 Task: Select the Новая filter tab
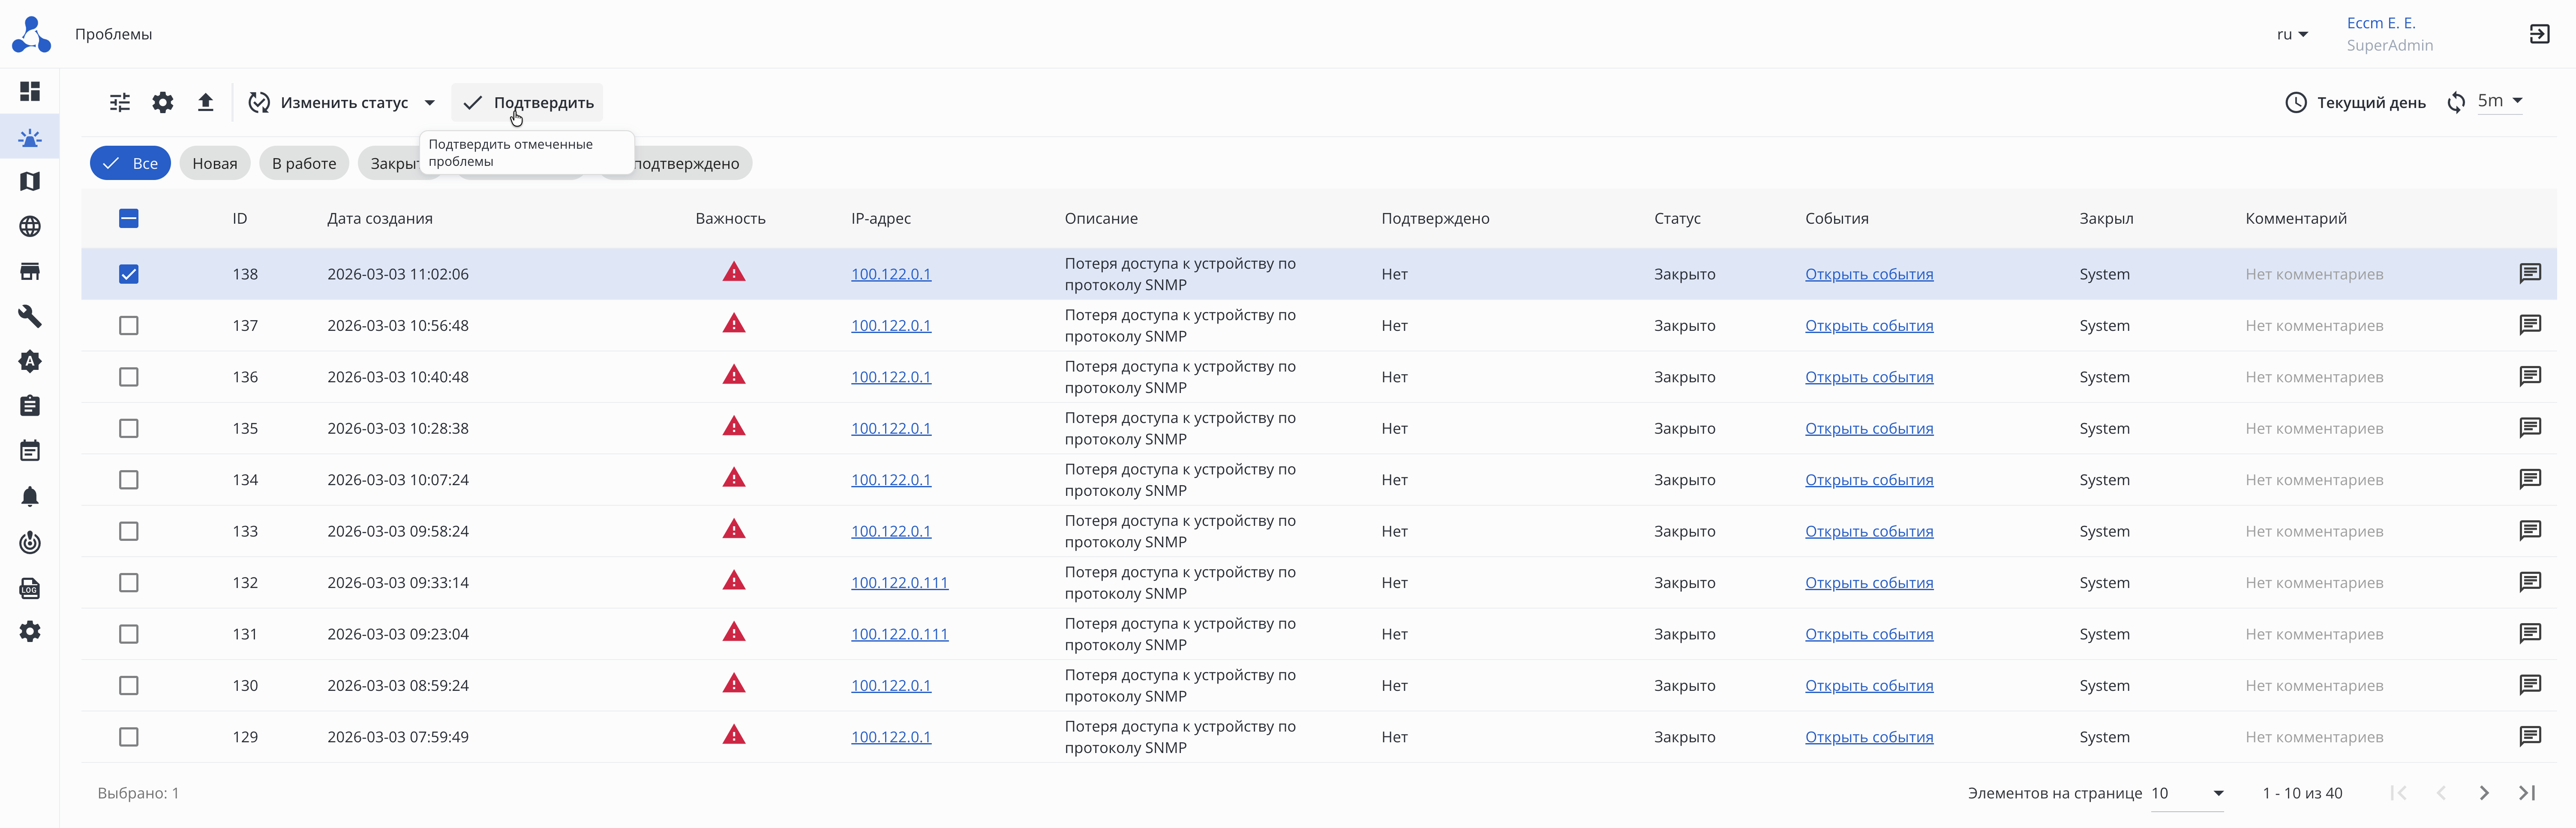(215, 163)
